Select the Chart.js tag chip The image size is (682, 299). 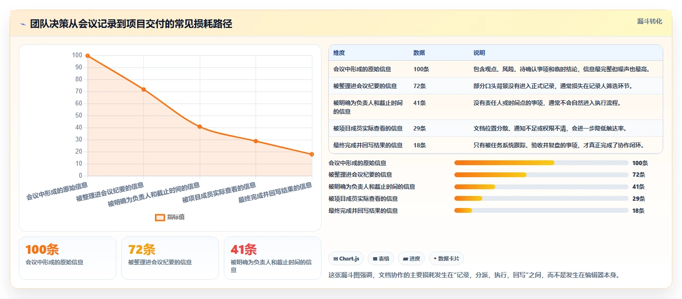pyautogui.click(x=347, y=259)
